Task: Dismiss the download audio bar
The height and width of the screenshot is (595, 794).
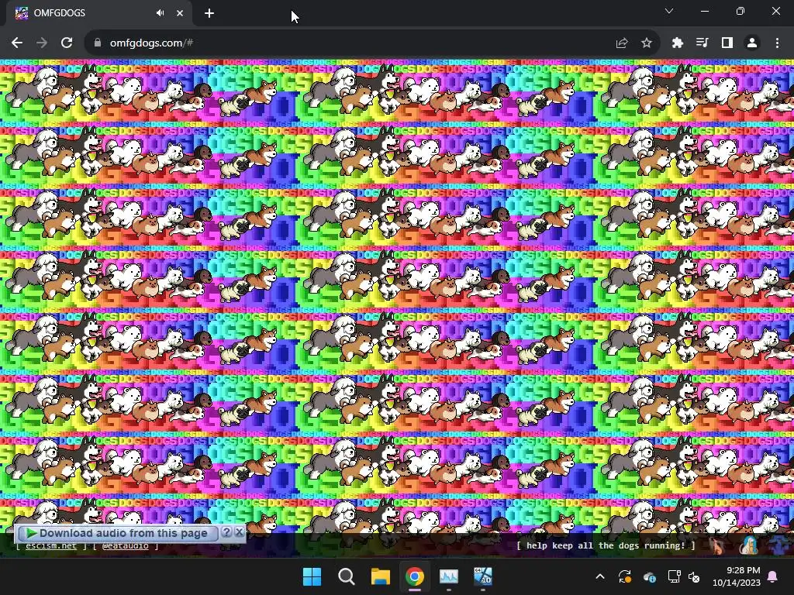Action: tap(239, 532)
